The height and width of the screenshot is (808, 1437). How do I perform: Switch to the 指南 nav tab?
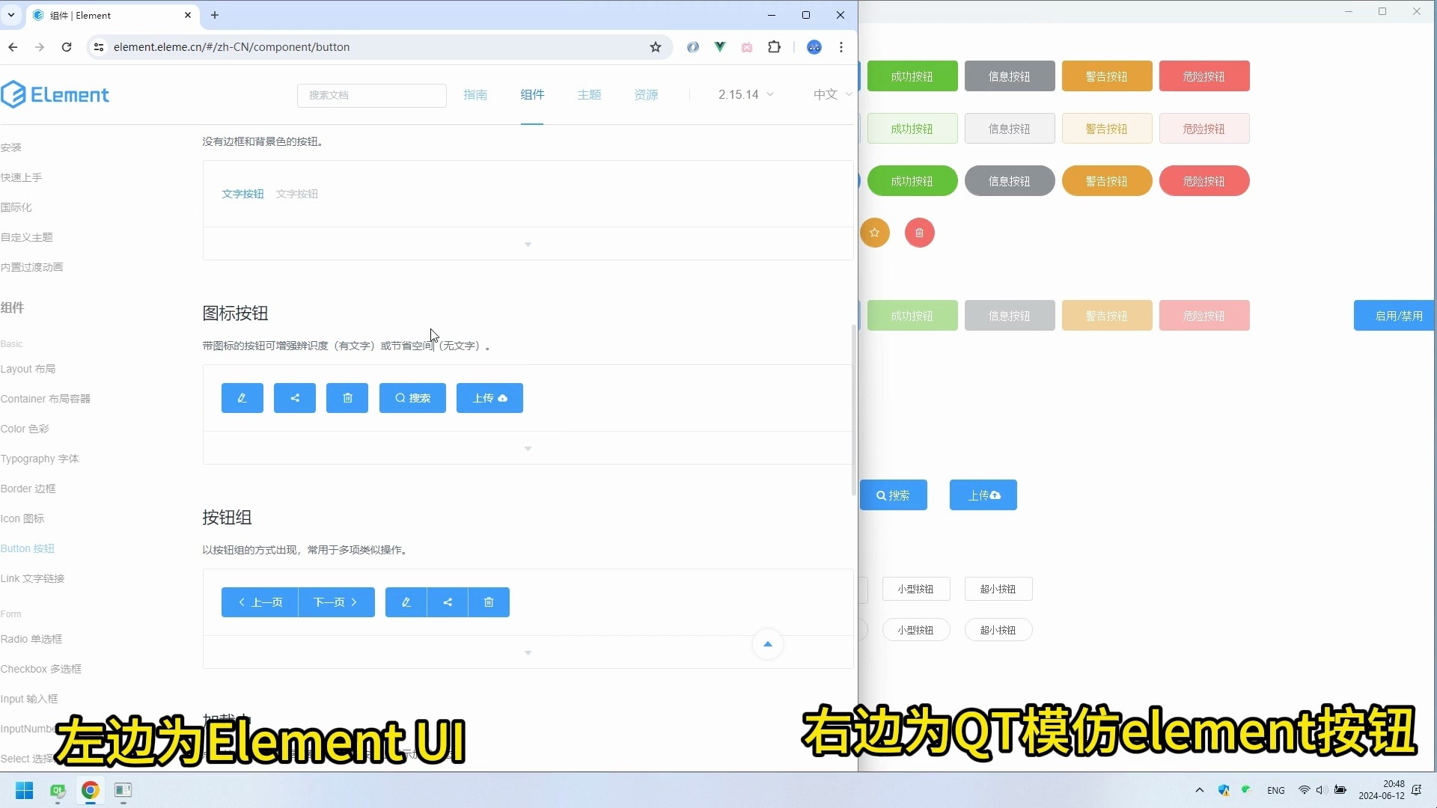pos(475,94)
